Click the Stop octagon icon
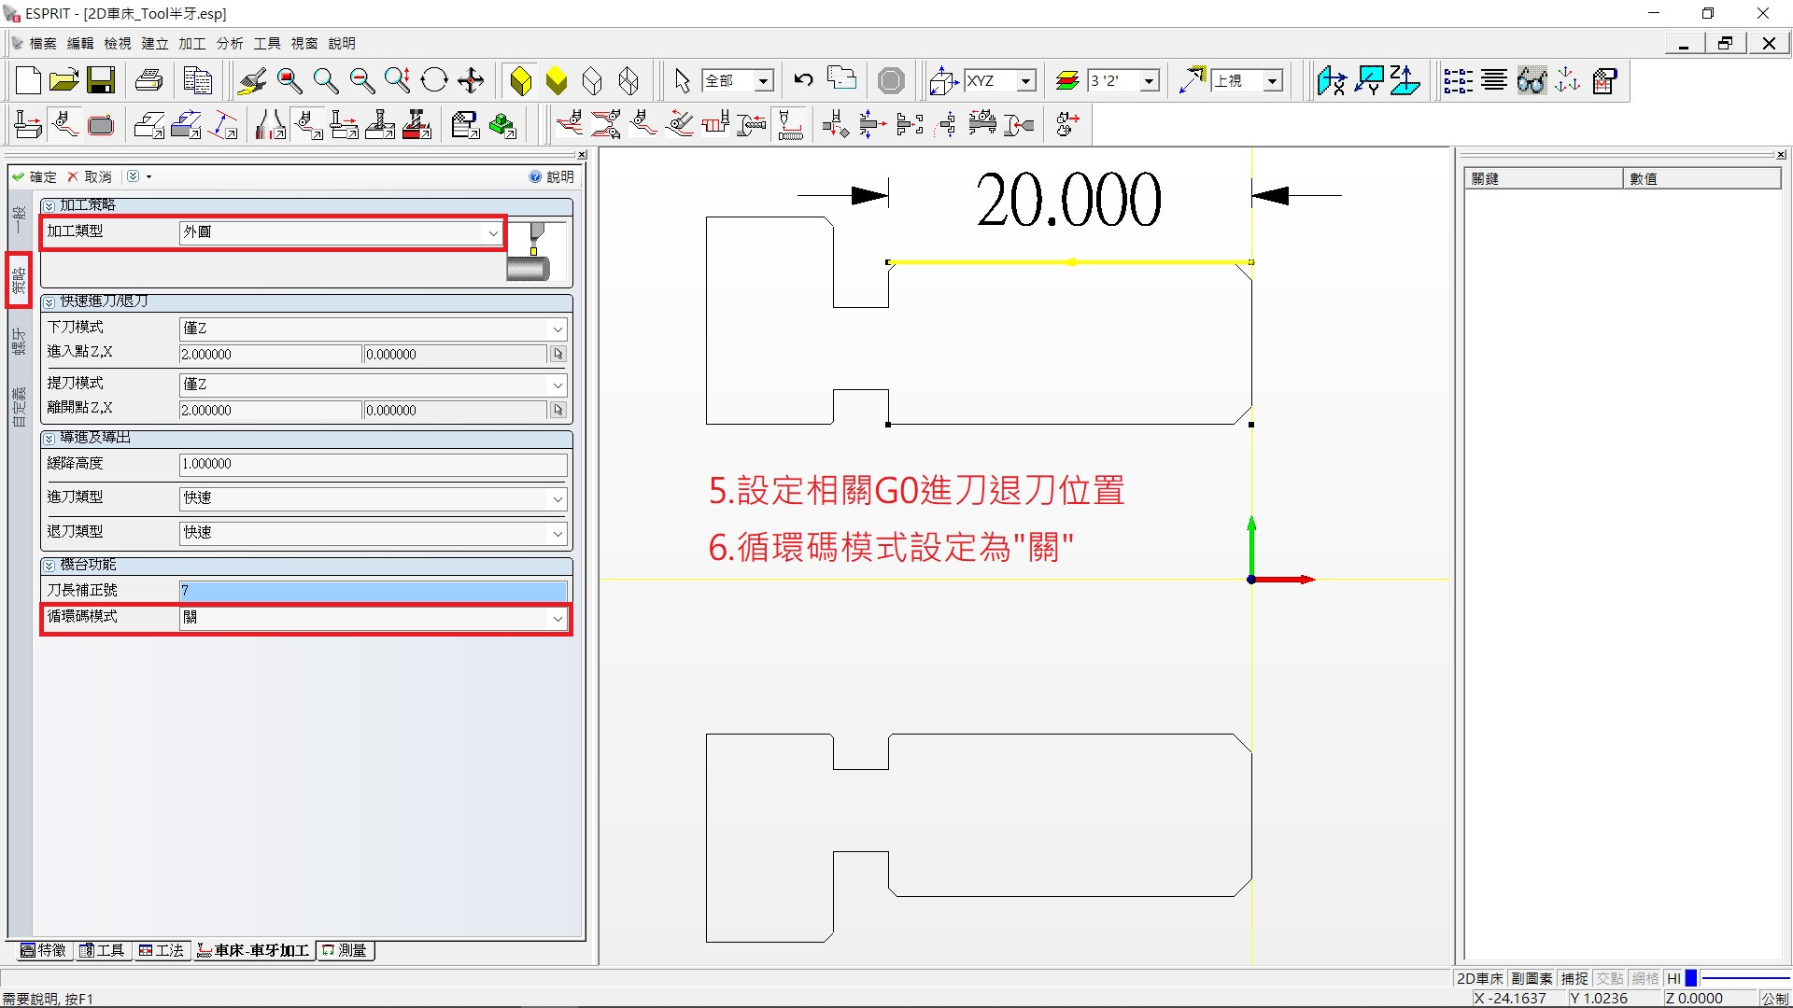Viewport: 1793px width, 1008px height. point(891,81)
